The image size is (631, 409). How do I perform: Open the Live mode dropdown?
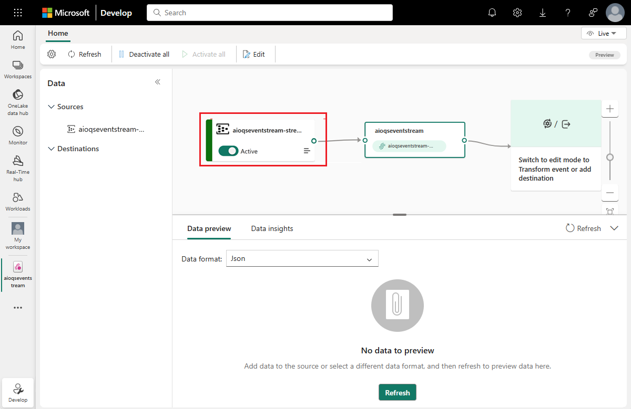(603, 33)
